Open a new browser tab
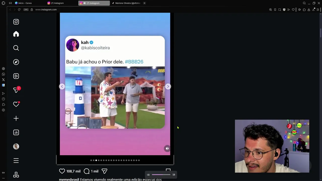Screen dimensions: 322x181 [x=144, y=3]
